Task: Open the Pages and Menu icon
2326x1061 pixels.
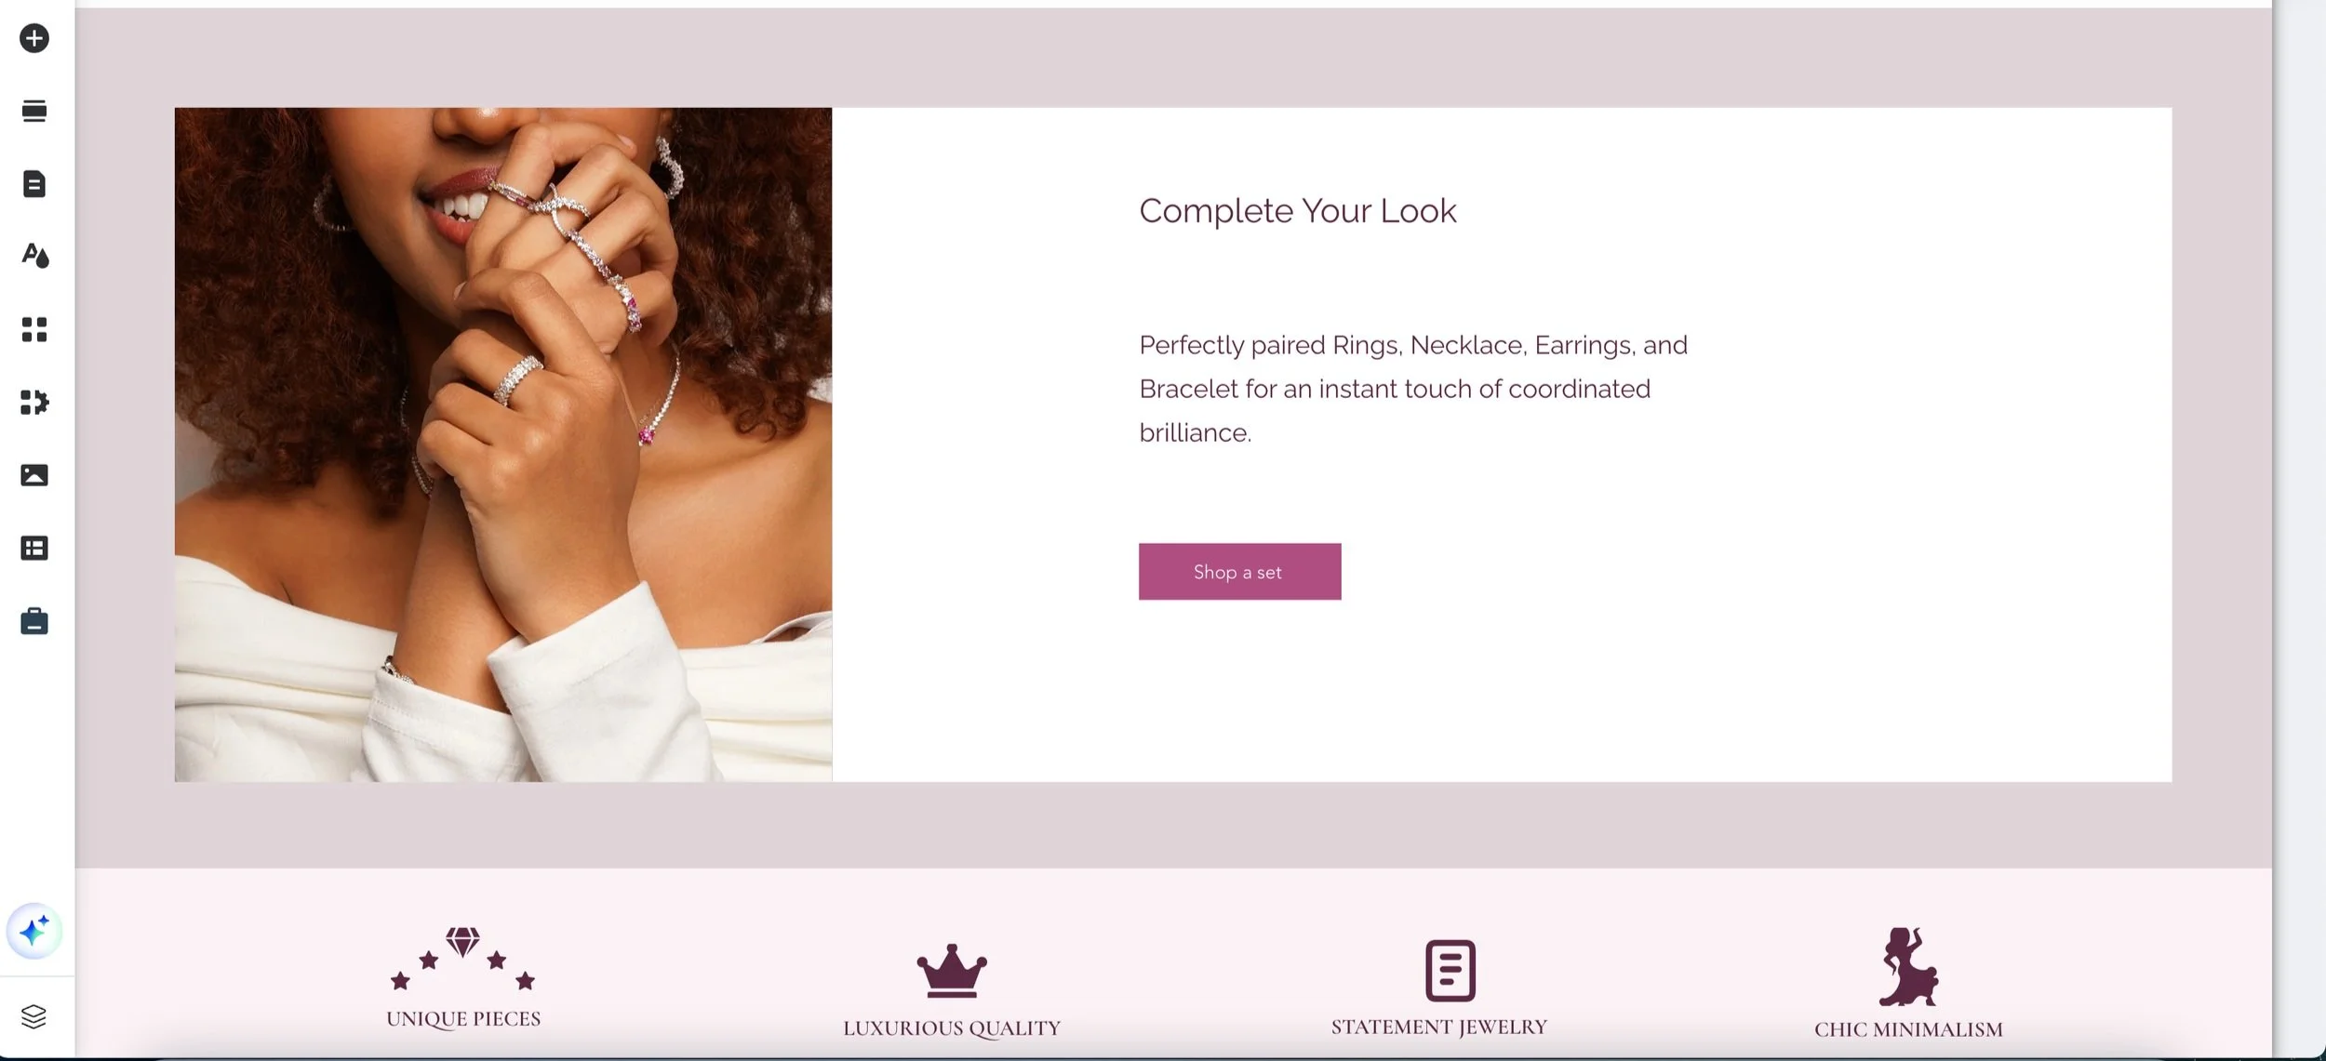Action: tap(34, 184)
